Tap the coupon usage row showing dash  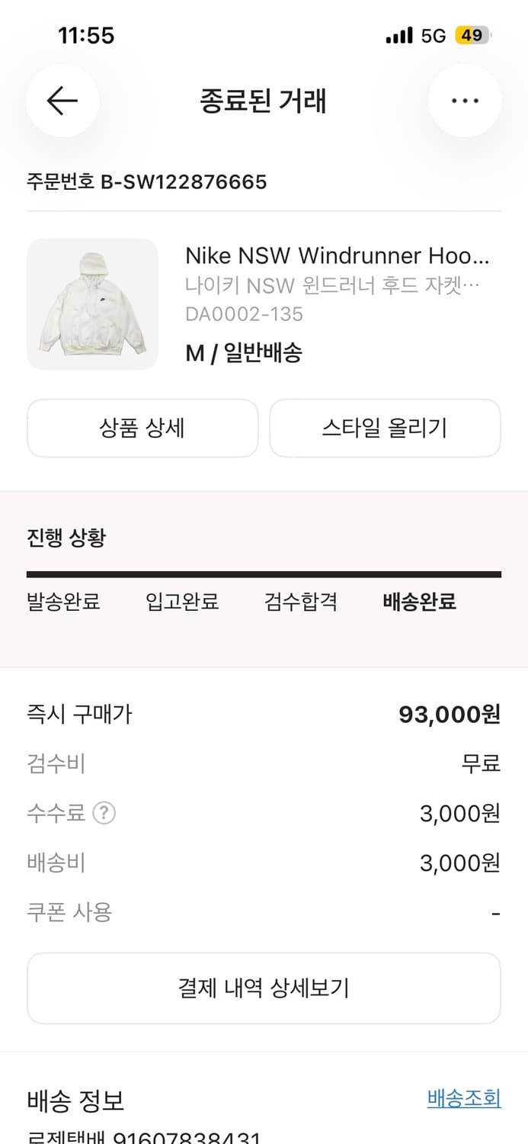tap(264, 912)
